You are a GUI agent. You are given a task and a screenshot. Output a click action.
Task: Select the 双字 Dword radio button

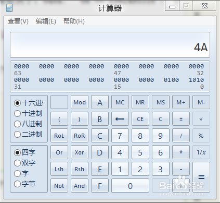(17, 163)
